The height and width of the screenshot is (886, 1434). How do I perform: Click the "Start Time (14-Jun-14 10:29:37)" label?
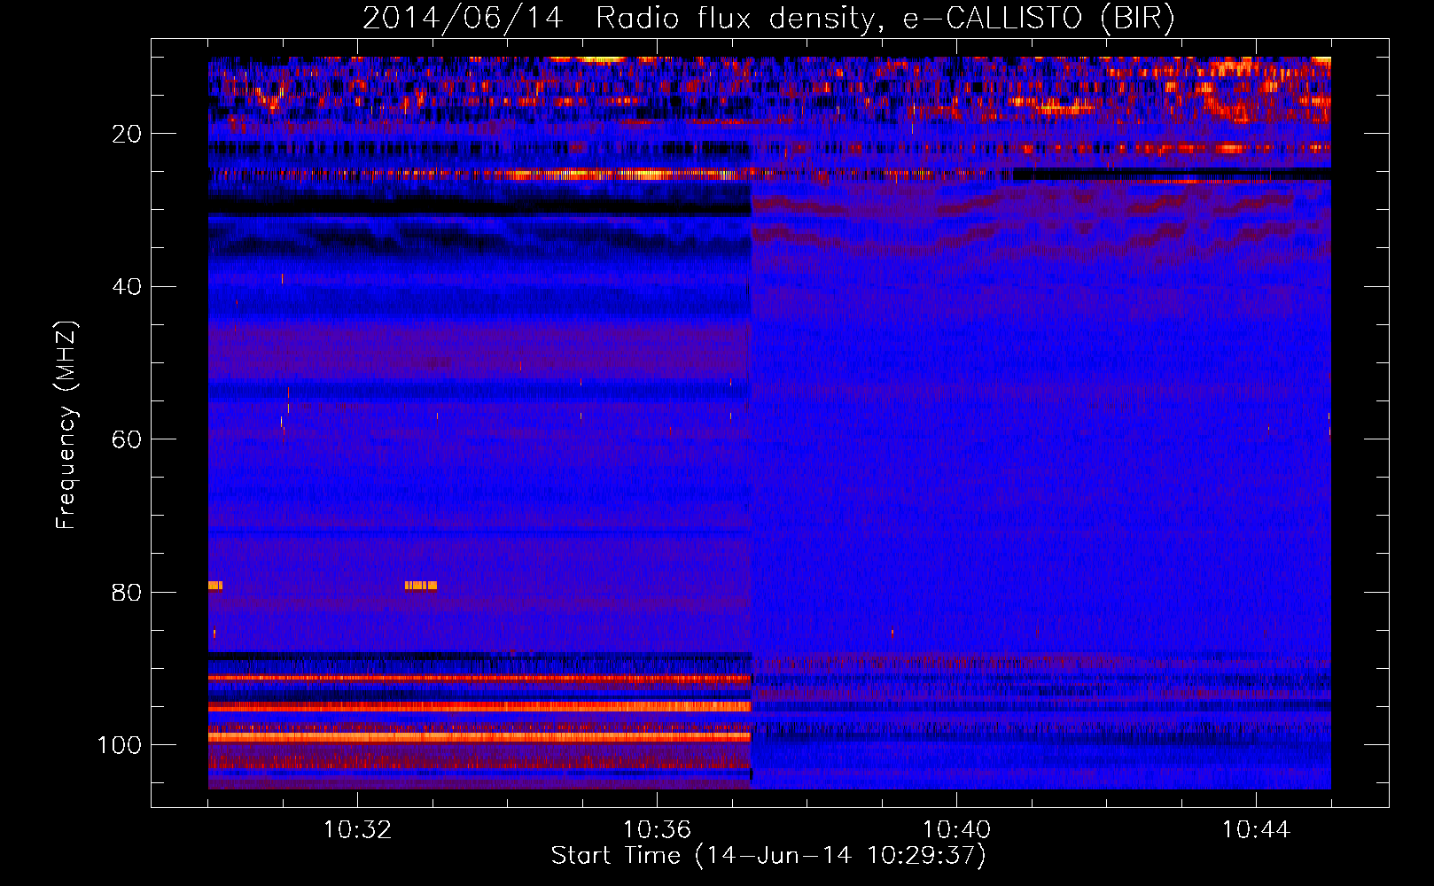pos(768,856)
